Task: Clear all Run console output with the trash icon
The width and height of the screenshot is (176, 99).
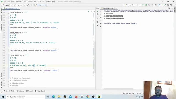Action: coord(101,26)
